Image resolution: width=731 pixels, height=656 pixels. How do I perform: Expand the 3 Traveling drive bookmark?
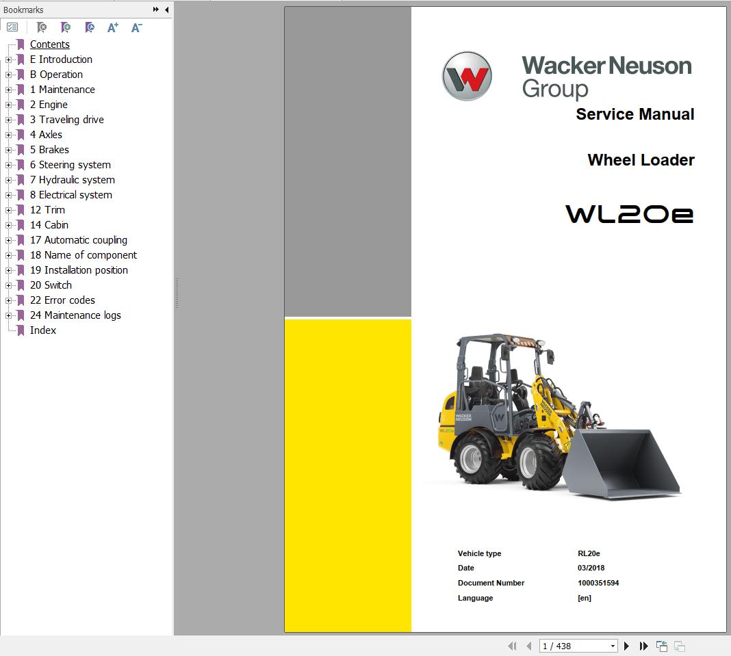(8, 120)
